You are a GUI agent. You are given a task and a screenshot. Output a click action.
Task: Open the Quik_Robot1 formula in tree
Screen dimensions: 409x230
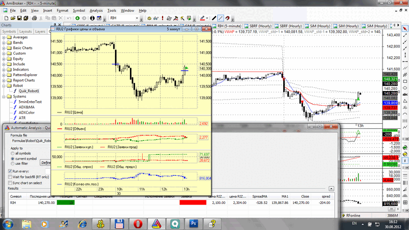point(29,90)
